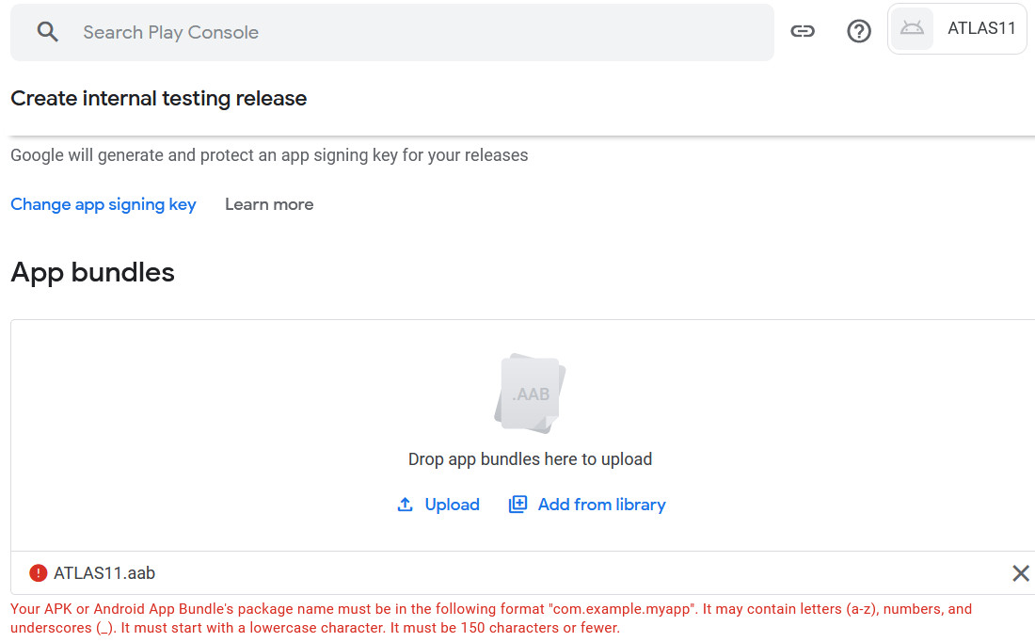Open the ATLAS11 app name label
This screenshot has width=1035, height=642.
981,28
